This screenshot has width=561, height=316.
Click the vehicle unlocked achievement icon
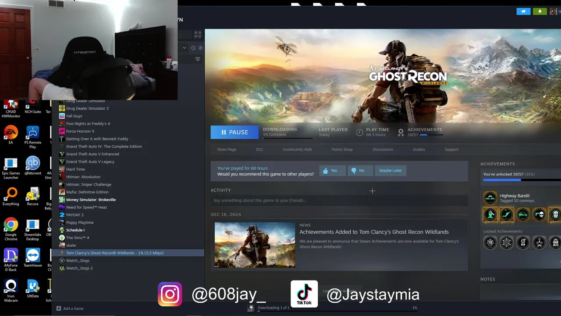[x=523, y=215]
